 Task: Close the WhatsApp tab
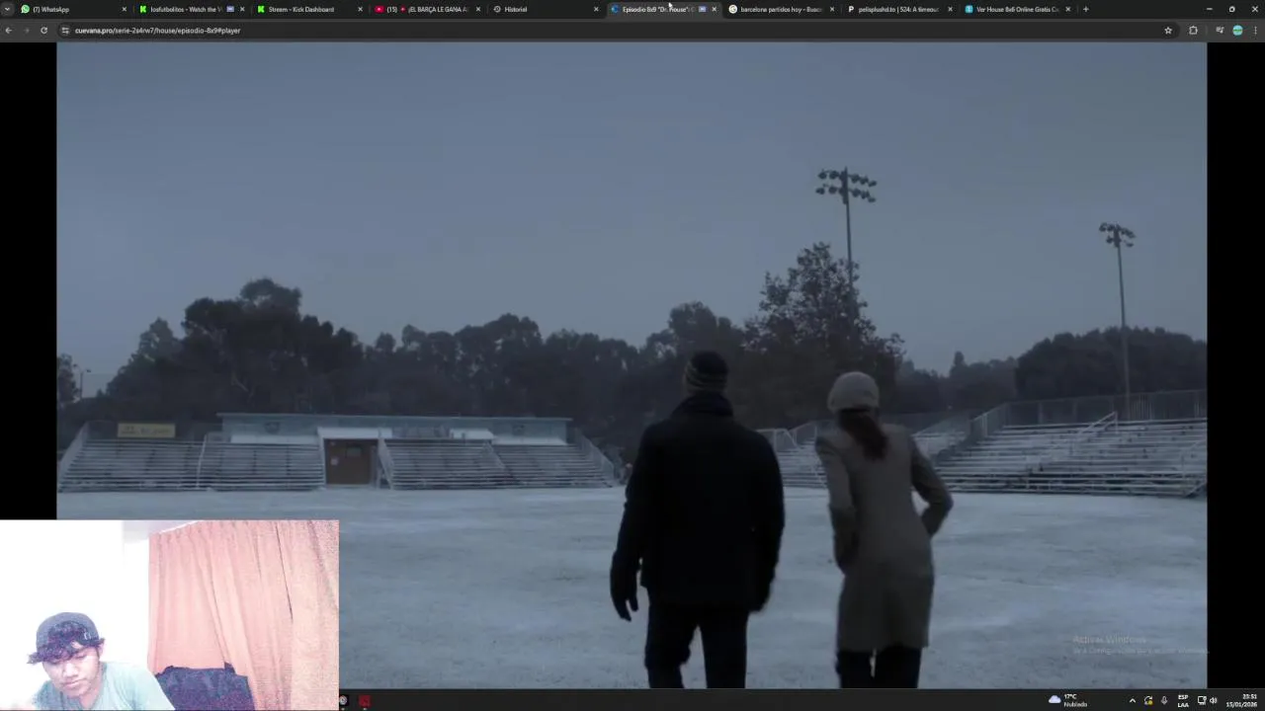124,9
